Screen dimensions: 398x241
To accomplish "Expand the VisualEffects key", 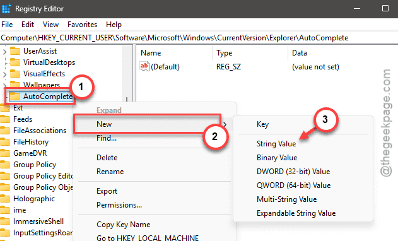I will tap(4, 74).
